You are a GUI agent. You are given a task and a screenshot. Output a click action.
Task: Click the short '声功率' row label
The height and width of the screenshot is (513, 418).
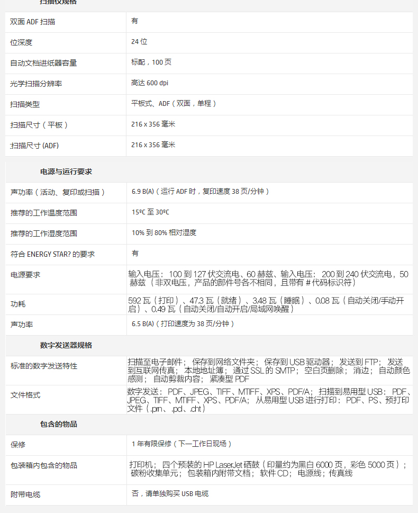coord(22,325)
